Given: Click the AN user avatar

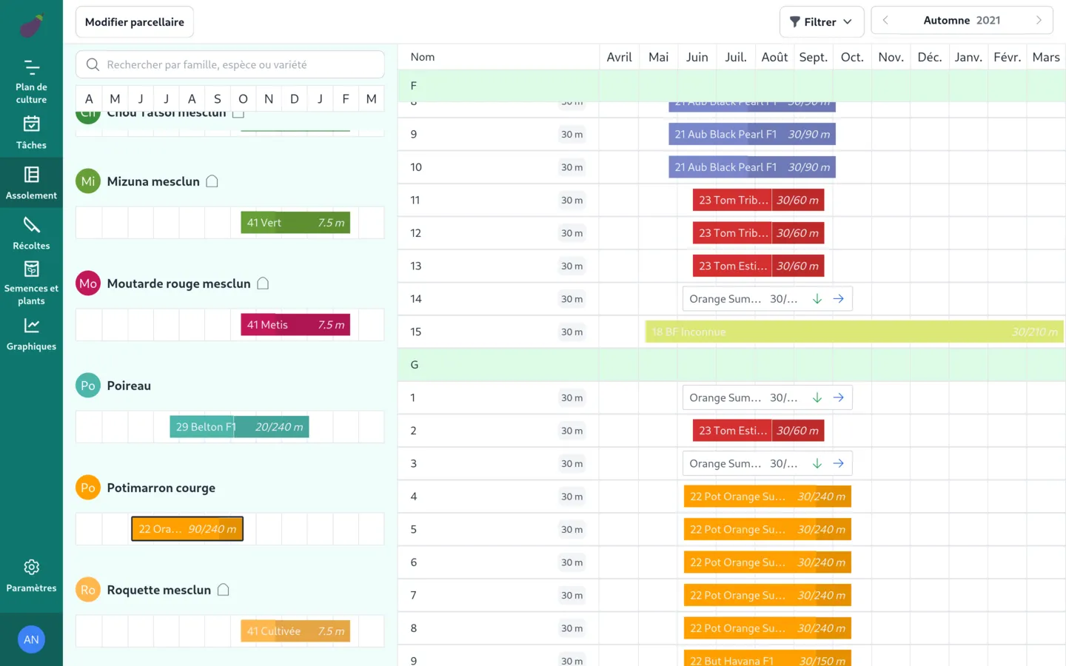Looking at the screenshot, I should 31,639.
